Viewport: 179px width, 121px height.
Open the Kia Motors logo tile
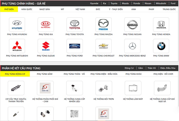[46, 24]
